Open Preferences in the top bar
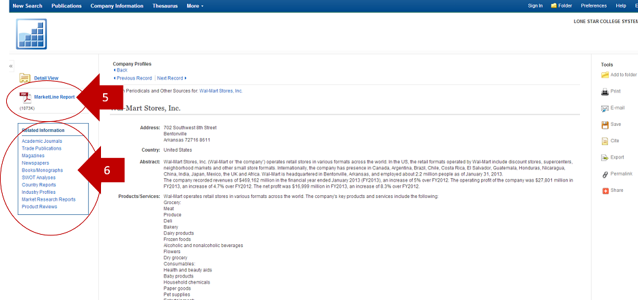This screenshot has height=300, width=638. pos(594,5)
